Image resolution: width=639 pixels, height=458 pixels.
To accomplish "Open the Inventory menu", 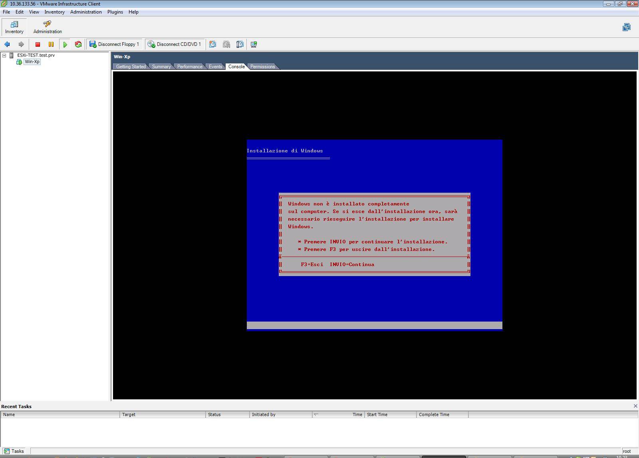I will (54, 12).
